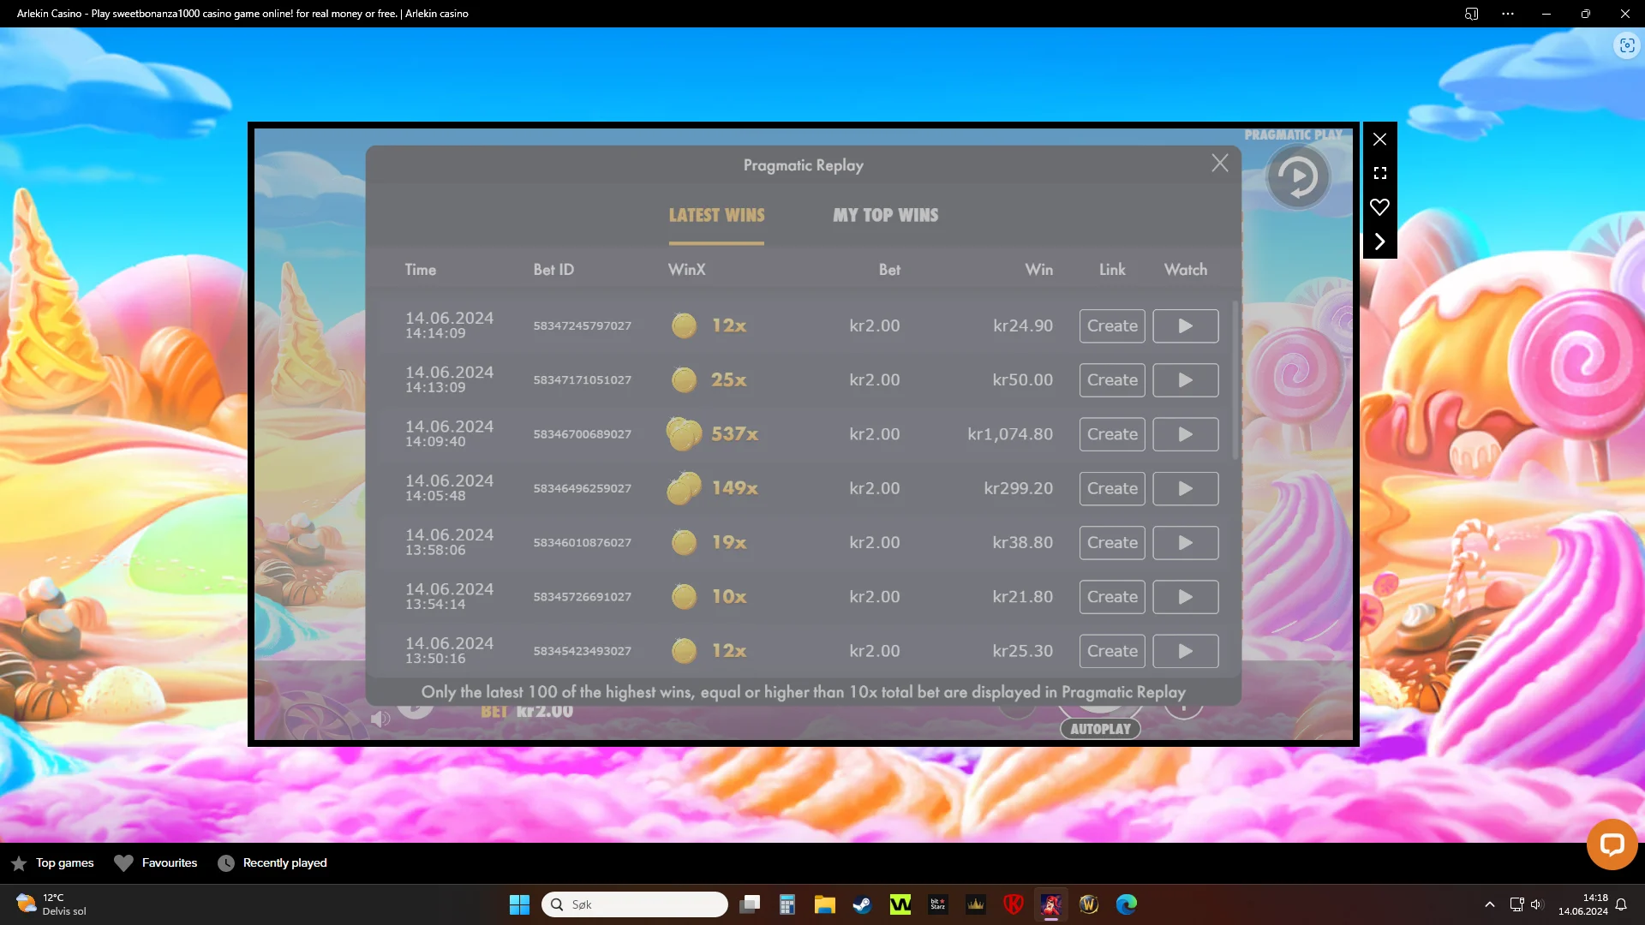Open live chat support bubble

tap(1612, 844)
